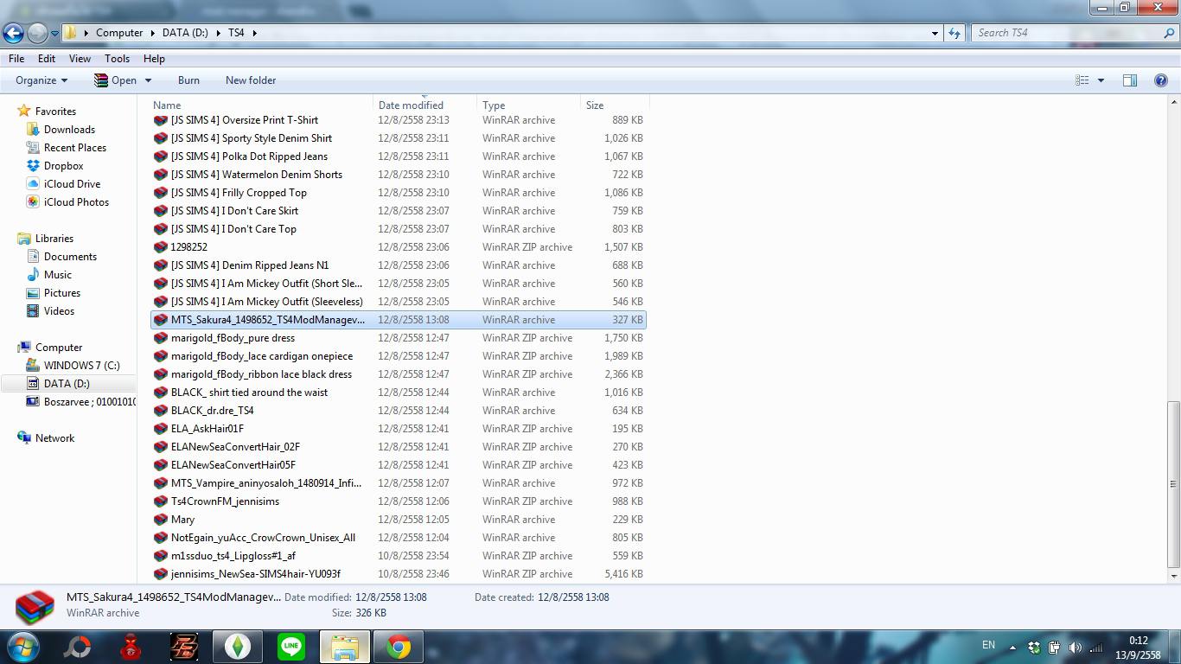Sort by the Type column header

click(494, 105)
